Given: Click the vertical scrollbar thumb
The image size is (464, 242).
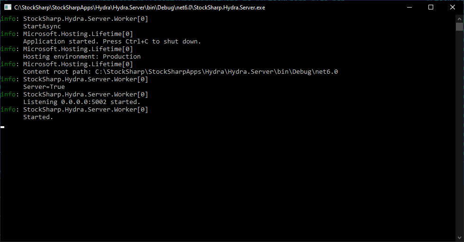Looking at the screenshot, I should pyautogui.click(x=459, y=26).
